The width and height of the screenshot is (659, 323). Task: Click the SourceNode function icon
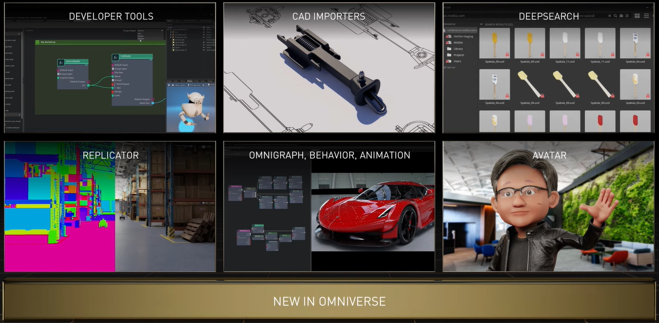[x=61, y=63]
